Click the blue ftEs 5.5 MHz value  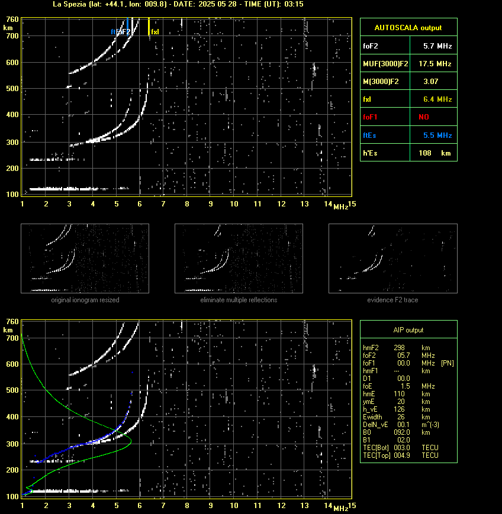point(437,135)
